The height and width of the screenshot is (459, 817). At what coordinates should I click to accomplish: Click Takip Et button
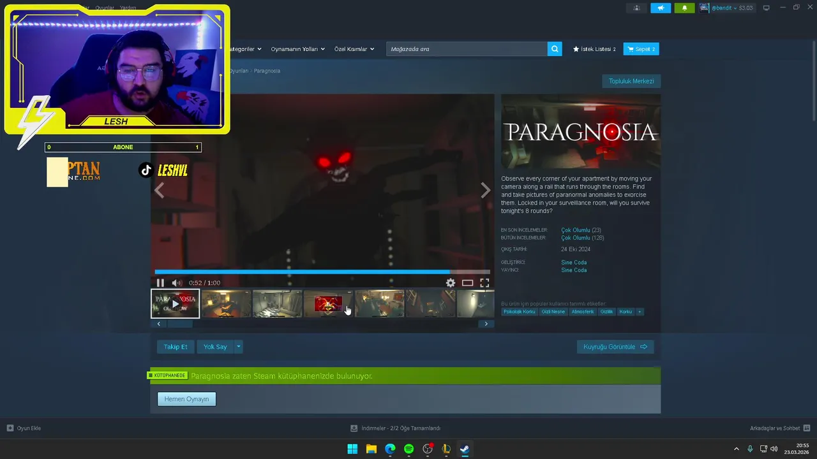176,347
